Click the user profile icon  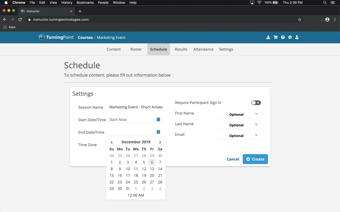(x=297, y=37)
